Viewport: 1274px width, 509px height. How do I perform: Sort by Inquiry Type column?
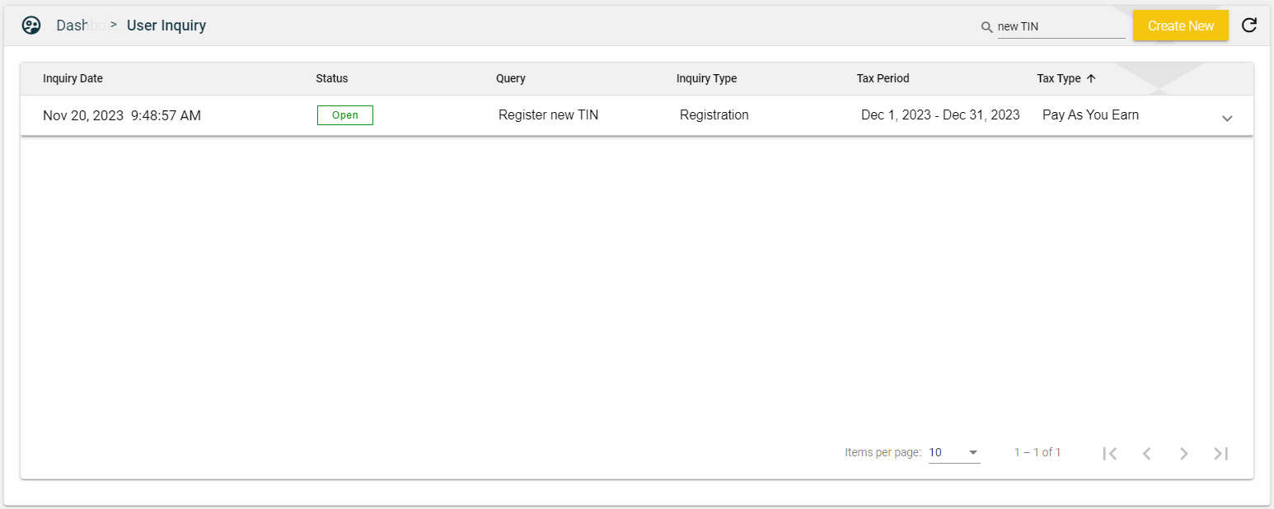click(x=706, y=79)
